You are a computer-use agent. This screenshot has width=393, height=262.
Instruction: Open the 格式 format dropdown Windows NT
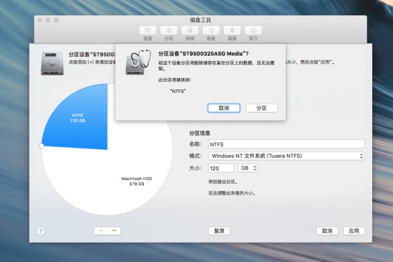(287, 156)
